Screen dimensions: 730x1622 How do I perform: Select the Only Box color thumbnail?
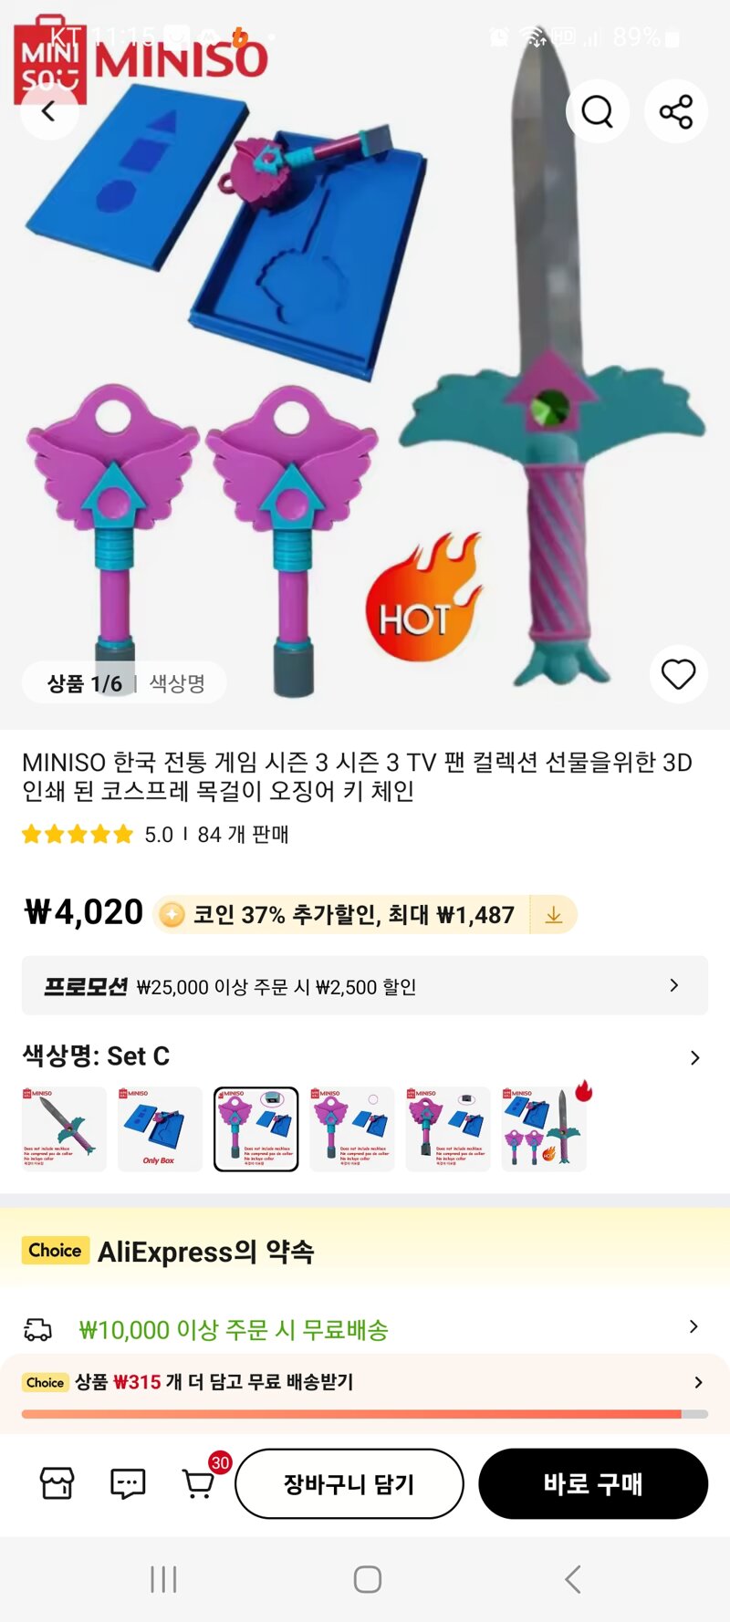(161, 1129)
